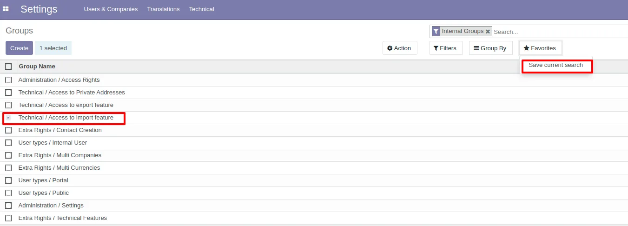The image size is (628, 226).
Task: Check Extra Rights / Technical Features checkbox
Action: 8,218
